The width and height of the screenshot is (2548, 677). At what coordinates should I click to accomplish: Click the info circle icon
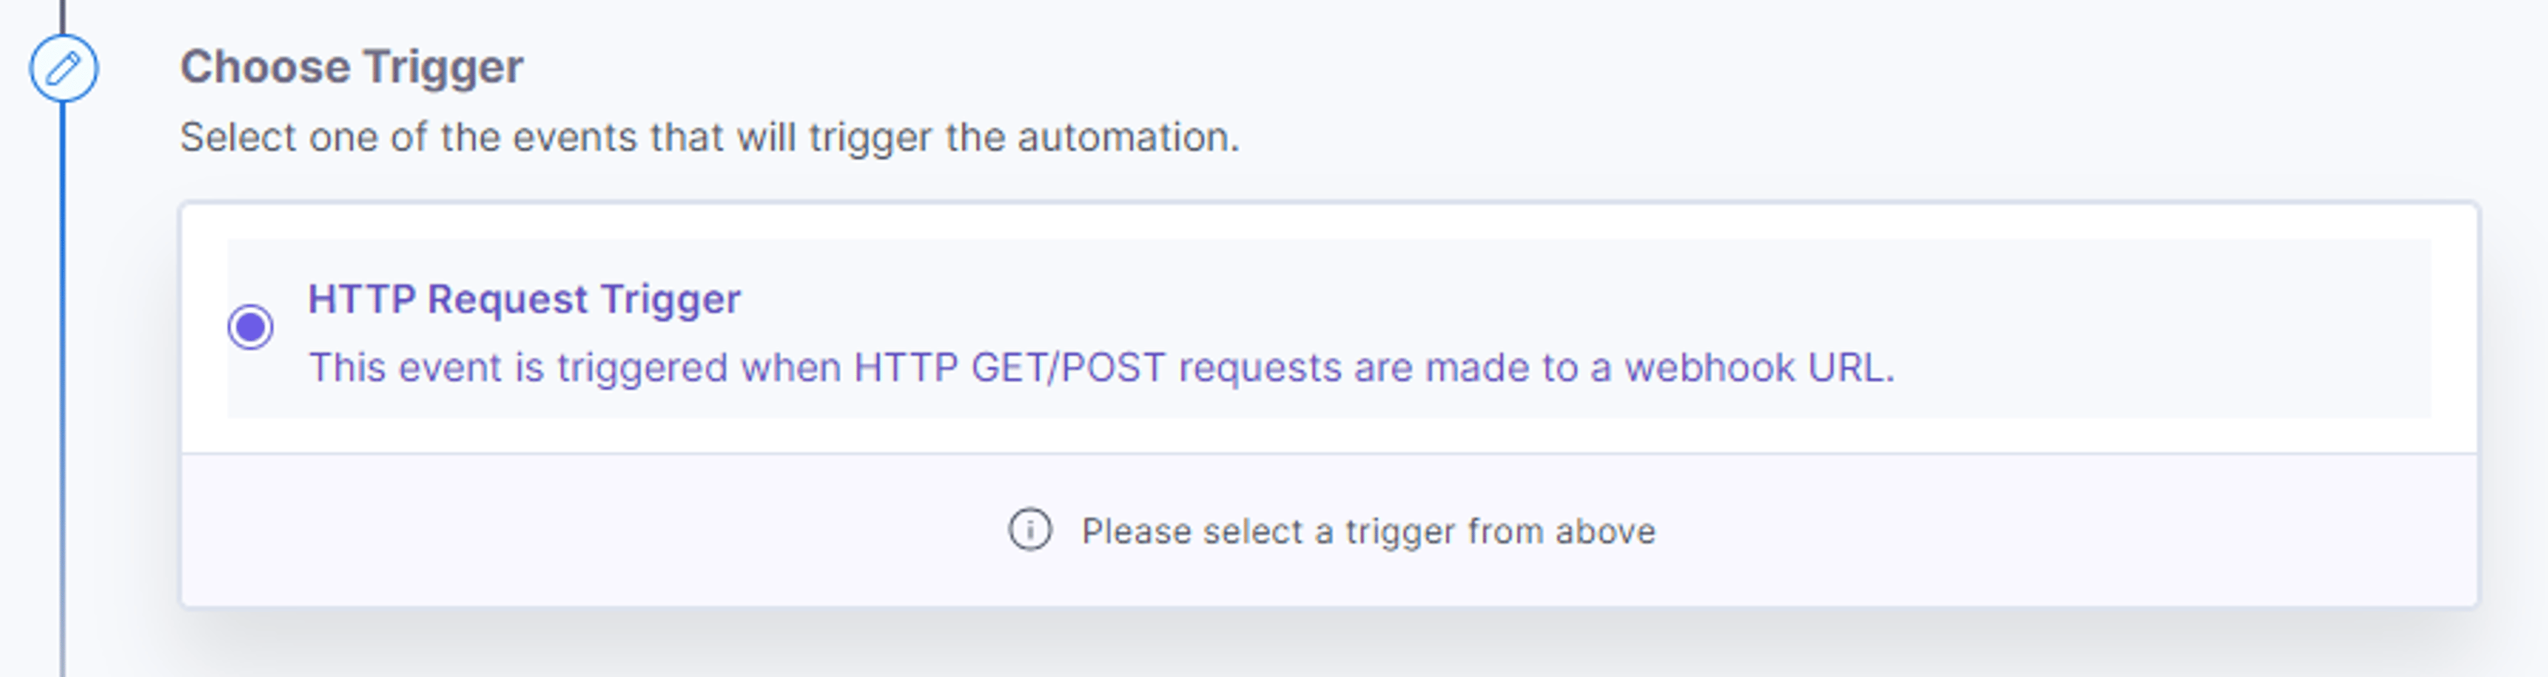(1030, 530)
